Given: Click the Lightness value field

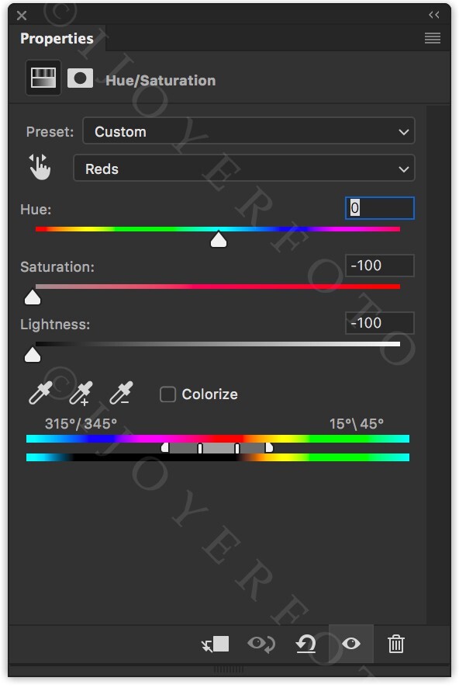Looking at the screenshot, I should (x=379, y=323).
